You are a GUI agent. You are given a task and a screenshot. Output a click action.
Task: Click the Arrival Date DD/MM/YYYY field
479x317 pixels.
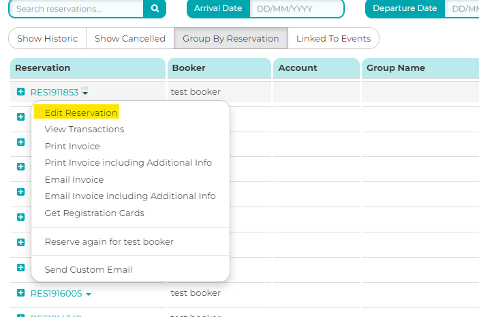[x=296, y=9]
